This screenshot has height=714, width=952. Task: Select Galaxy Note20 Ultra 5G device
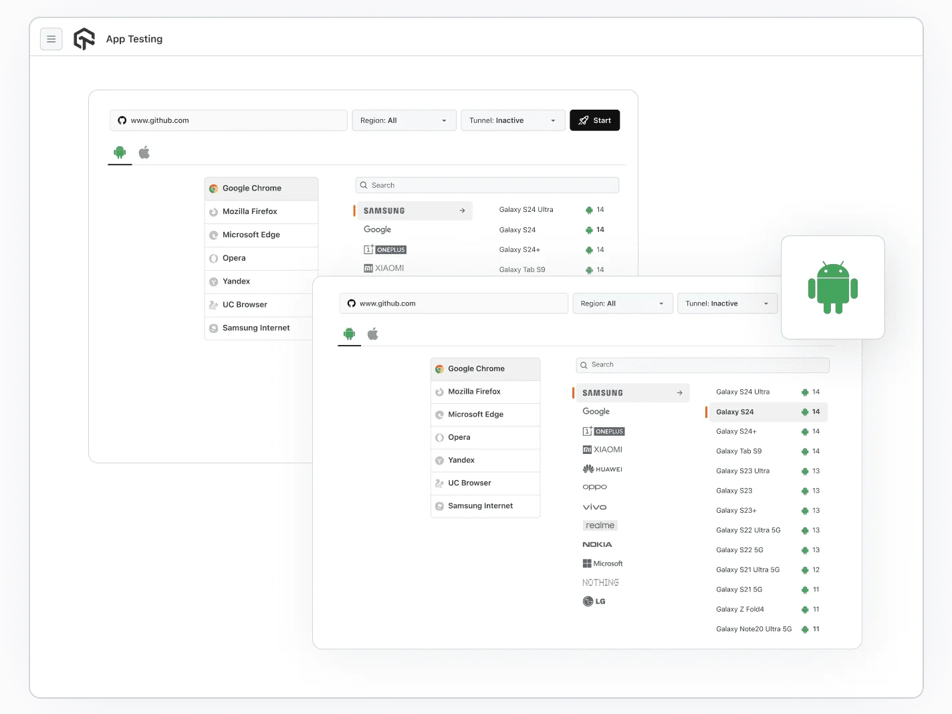point(753,629)
